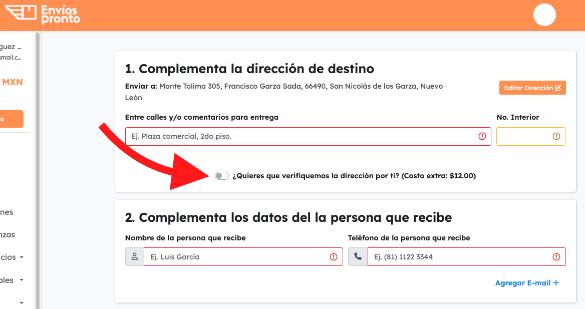Click the sidebar vertical scrollbar
Viewport: 585px width, 309px height.
[37, 170]
